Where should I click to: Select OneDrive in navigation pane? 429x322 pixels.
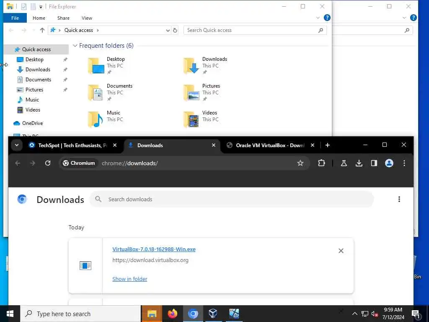click(32, 123)
